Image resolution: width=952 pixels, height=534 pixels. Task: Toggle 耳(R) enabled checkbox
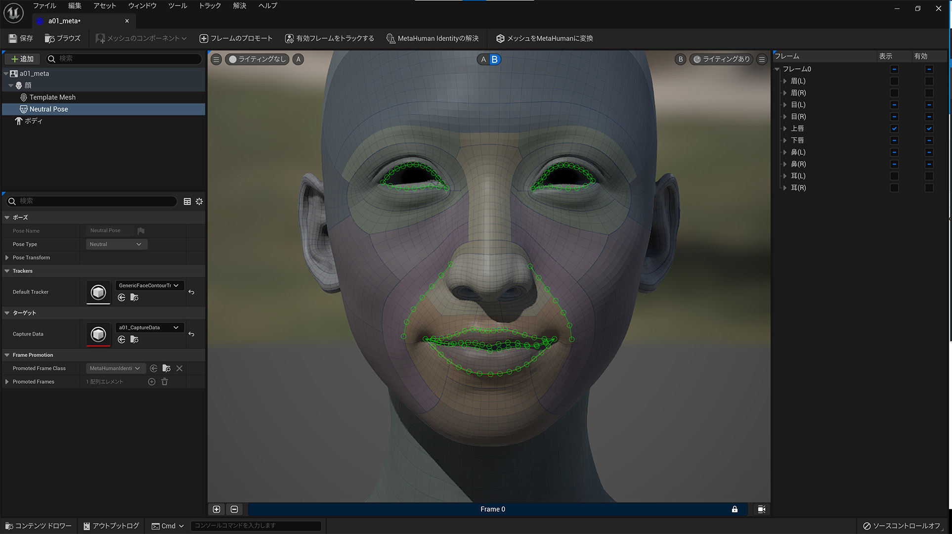(x=929, y=188)
